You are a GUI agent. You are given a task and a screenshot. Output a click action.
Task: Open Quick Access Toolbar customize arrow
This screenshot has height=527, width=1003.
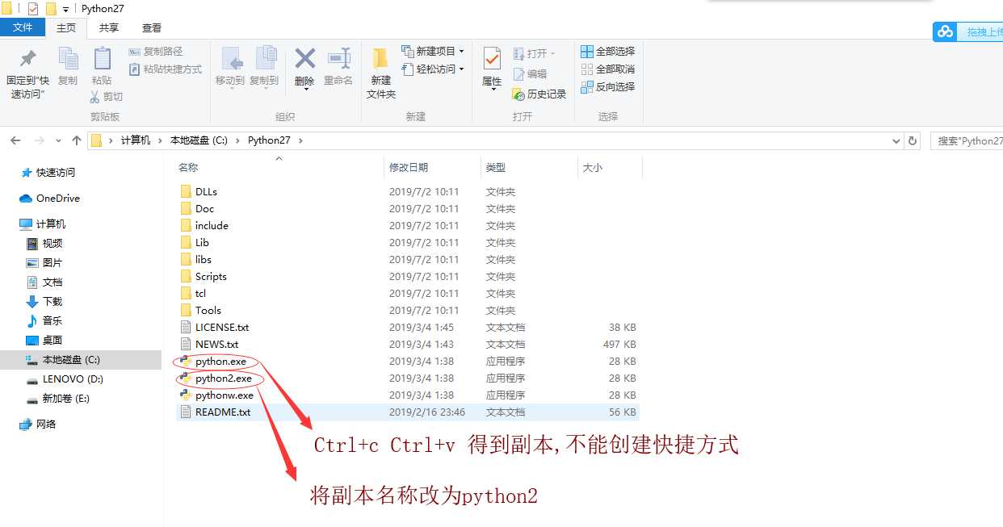pyautogui.click(x=65, y=9)
